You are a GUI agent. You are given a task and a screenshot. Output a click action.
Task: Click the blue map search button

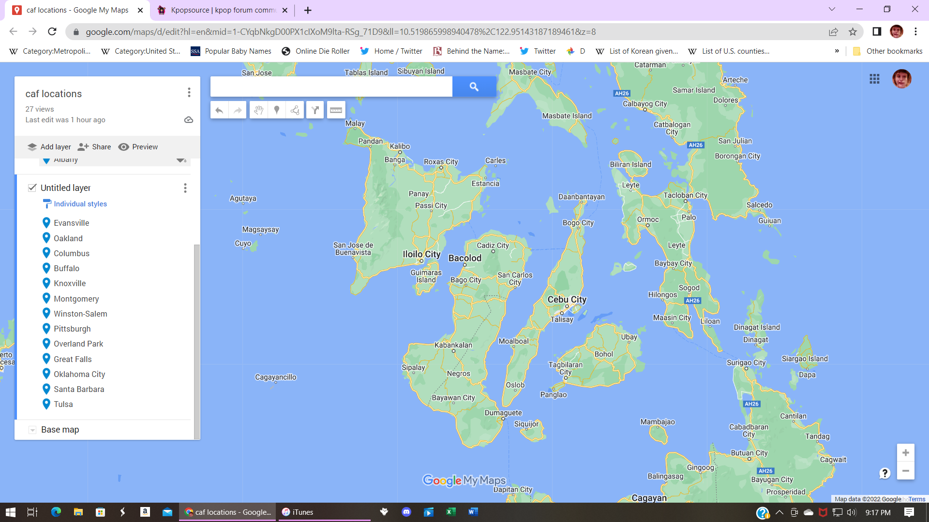point(474,87)
